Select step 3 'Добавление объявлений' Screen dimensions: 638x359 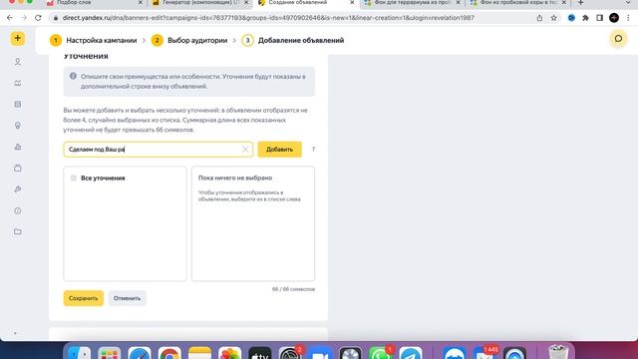(293, 40)
